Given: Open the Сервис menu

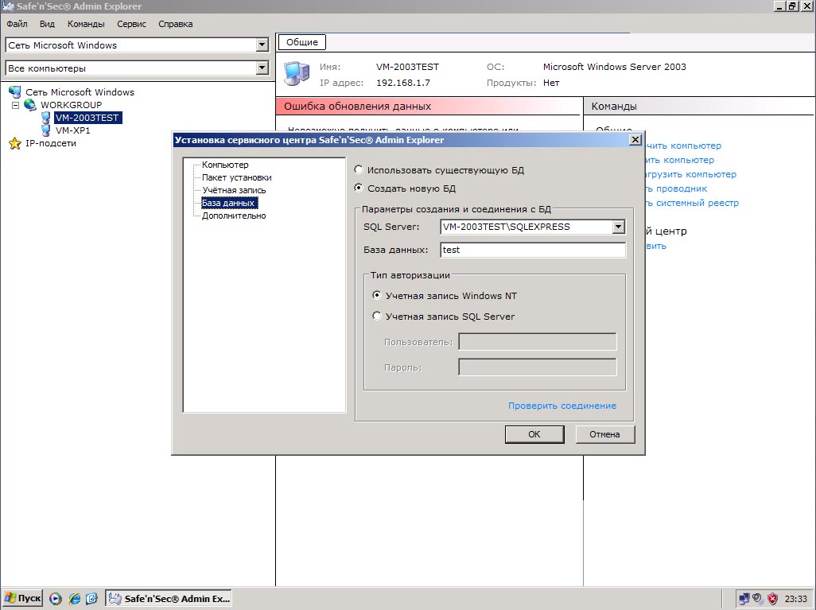Looking at the screenshot, I should (x=131, y=24).
